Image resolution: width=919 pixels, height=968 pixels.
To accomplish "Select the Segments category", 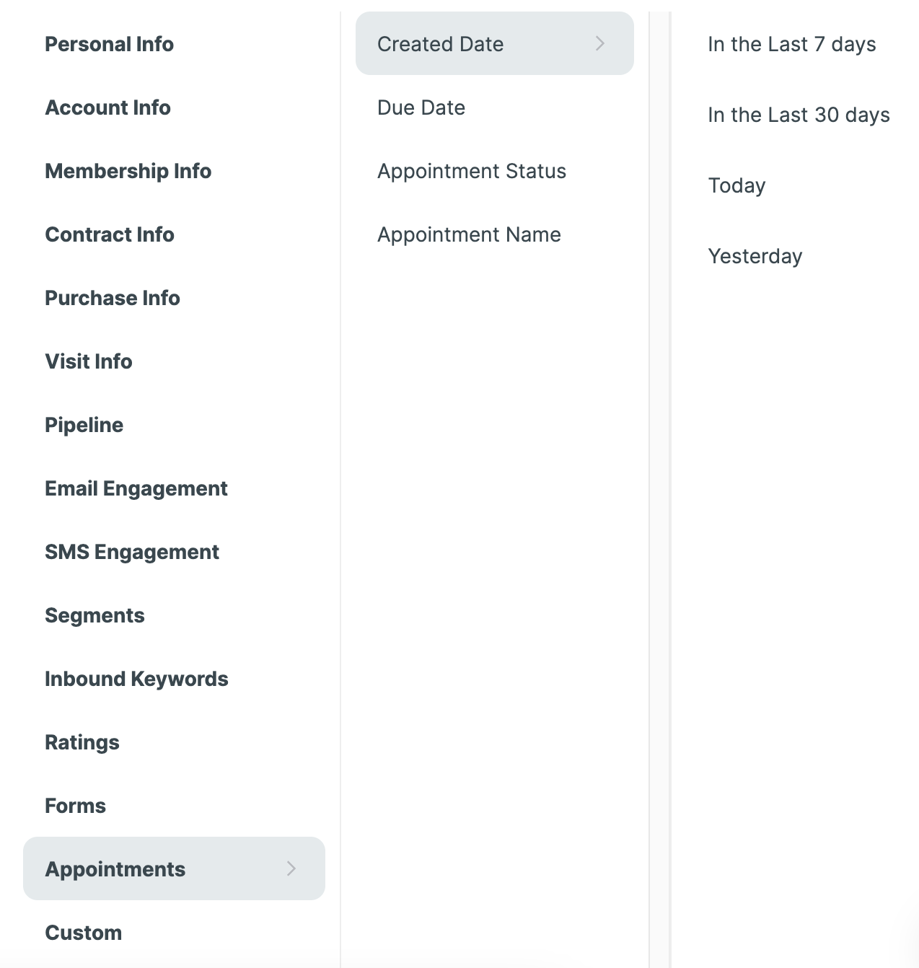I will click(94, 615).
